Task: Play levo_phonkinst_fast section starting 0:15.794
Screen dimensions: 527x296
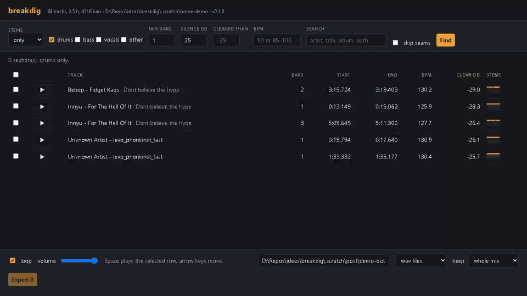Action: point(42,140)
